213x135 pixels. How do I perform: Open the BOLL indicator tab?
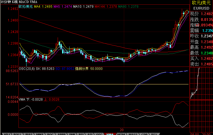(x=17, y=134)
